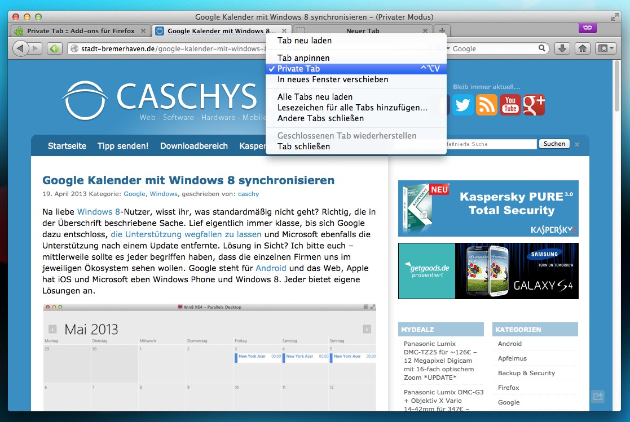Close the Google Kalender tab
Viewport: 630px width, 422px height.
pos(285,31)
